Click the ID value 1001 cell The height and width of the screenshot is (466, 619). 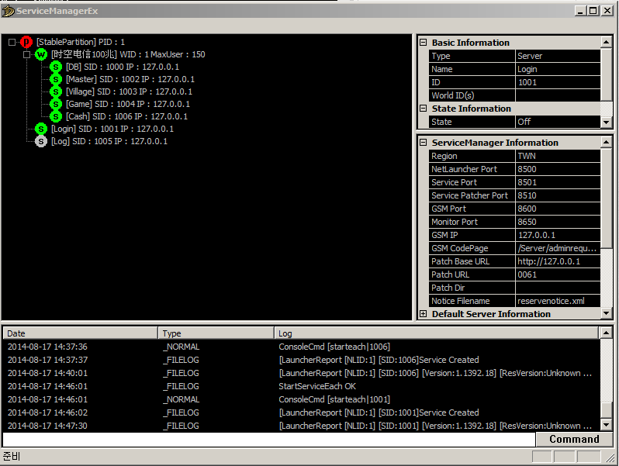click(x=558, y=82)
